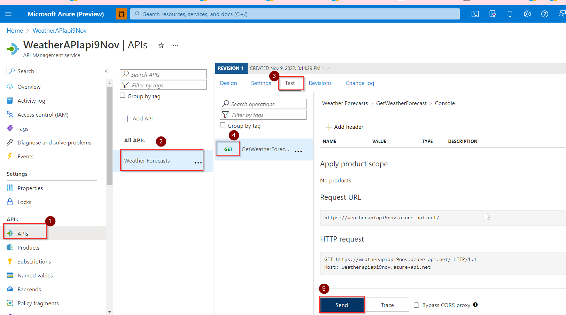This screenshot has width=566, height=315.
Task: Open Subscriptions in the sidebar
Action: click(x=34, y=262)
